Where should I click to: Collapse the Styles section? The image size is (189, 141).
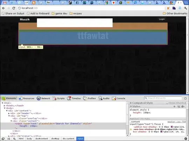click(x=131, y=106)
